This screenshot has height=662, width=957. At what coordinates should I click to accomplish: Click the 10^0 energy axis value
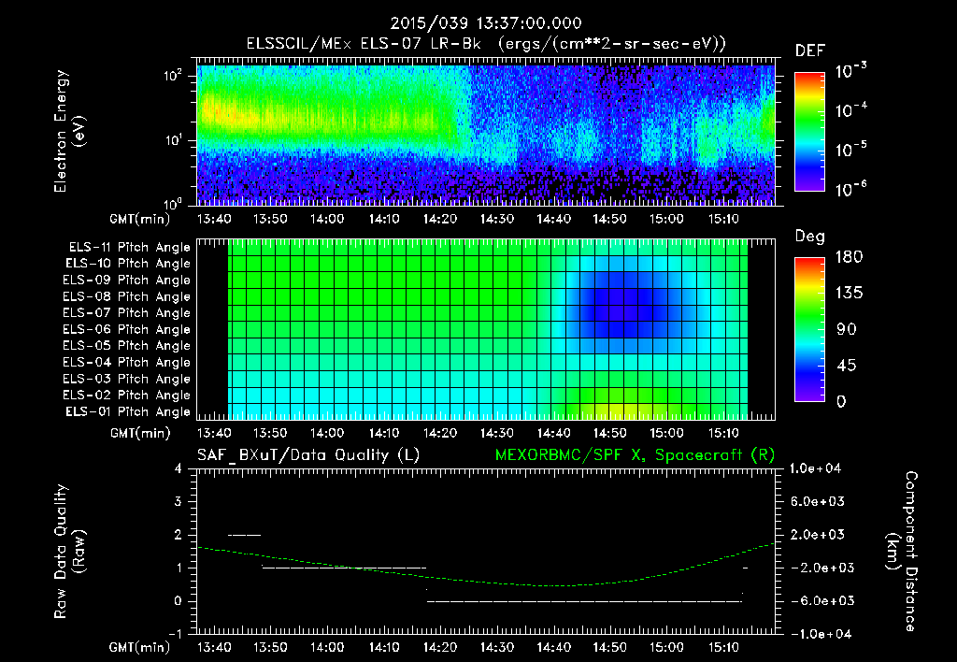[x=173, y=204]
